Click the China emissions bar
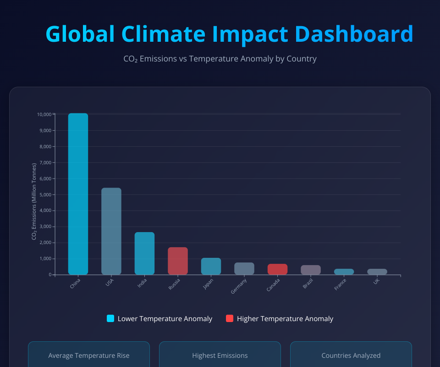 (x=78, y=194)
